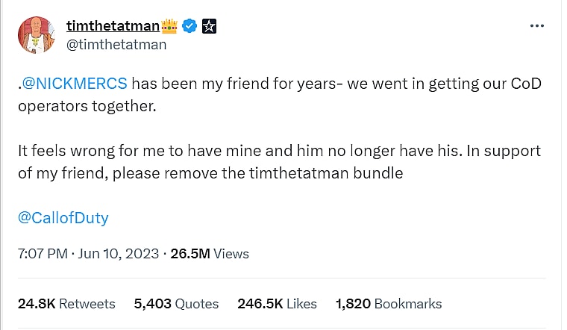This screenshot has height=330, width=567.
Task: Click the 7:07 PM timestamp
Action: coord(43,254)
